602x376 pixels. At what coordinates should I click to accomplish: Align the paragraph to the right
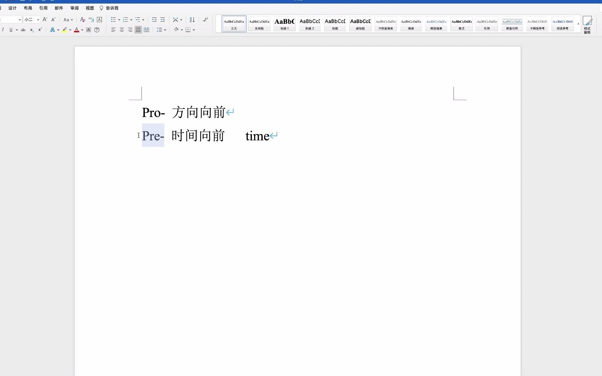pyautogui.click(x=130, y=30)
